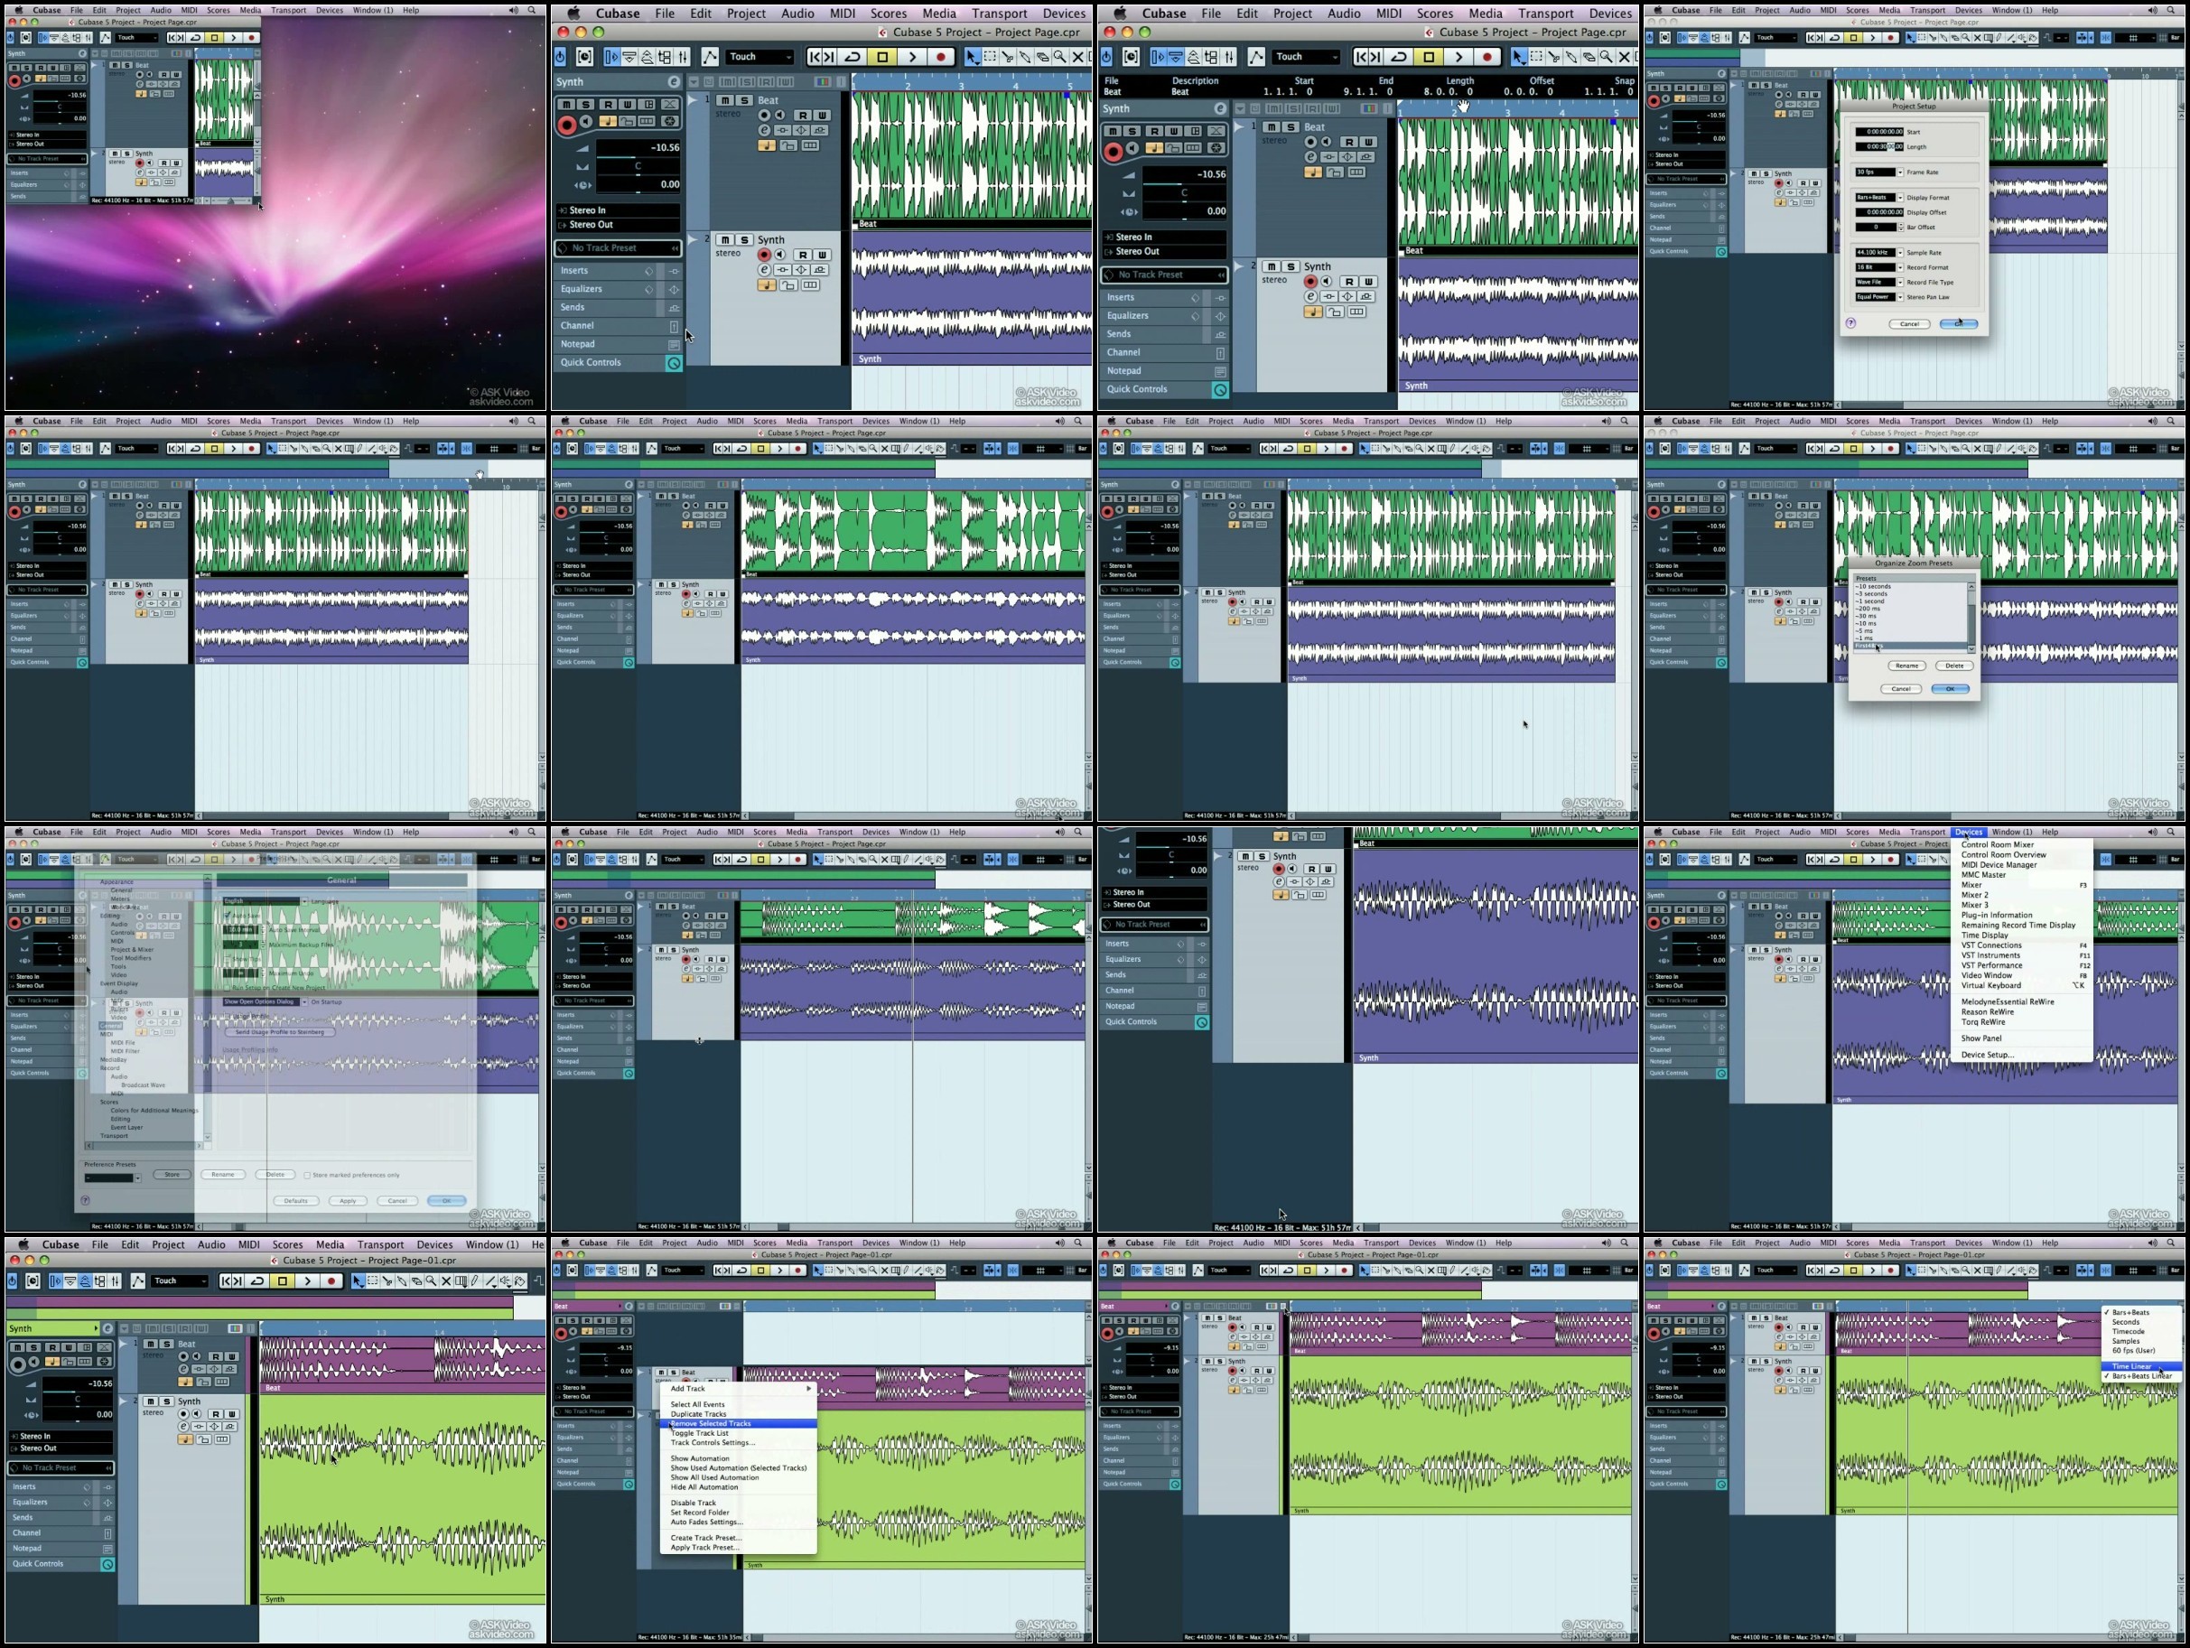Mute the Synth track in the menu-bar-less view
This screenshot has height=1648, width=2190.
(1245, 856)
